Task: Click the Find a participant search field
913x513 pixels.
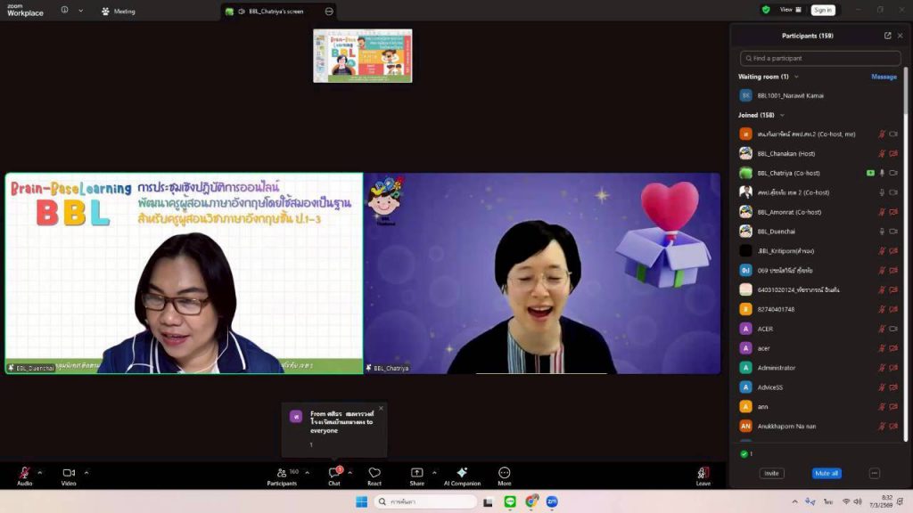Action: (x=819, y=58)
